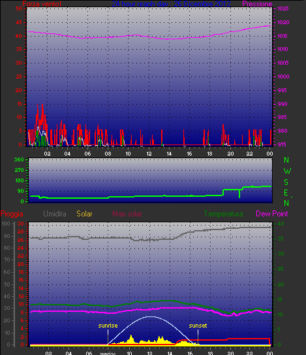Screen dimensions: 306x355
Task: Click gray humidity axis value 60
Action: pos(7,272)
